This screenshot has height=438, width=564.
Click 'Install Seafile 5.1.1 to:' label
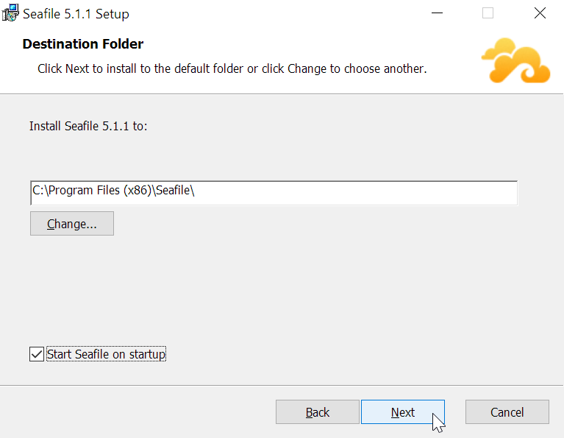click(x=88, y=126)
